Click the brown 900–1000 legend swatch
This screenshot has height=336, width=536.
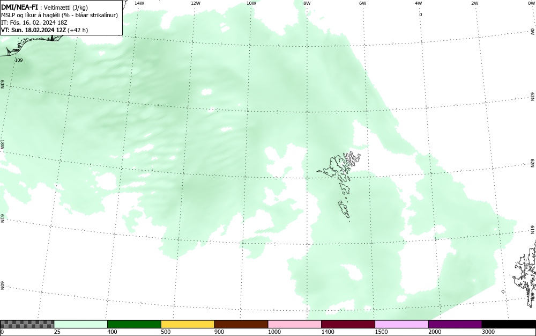coord(241,324)
